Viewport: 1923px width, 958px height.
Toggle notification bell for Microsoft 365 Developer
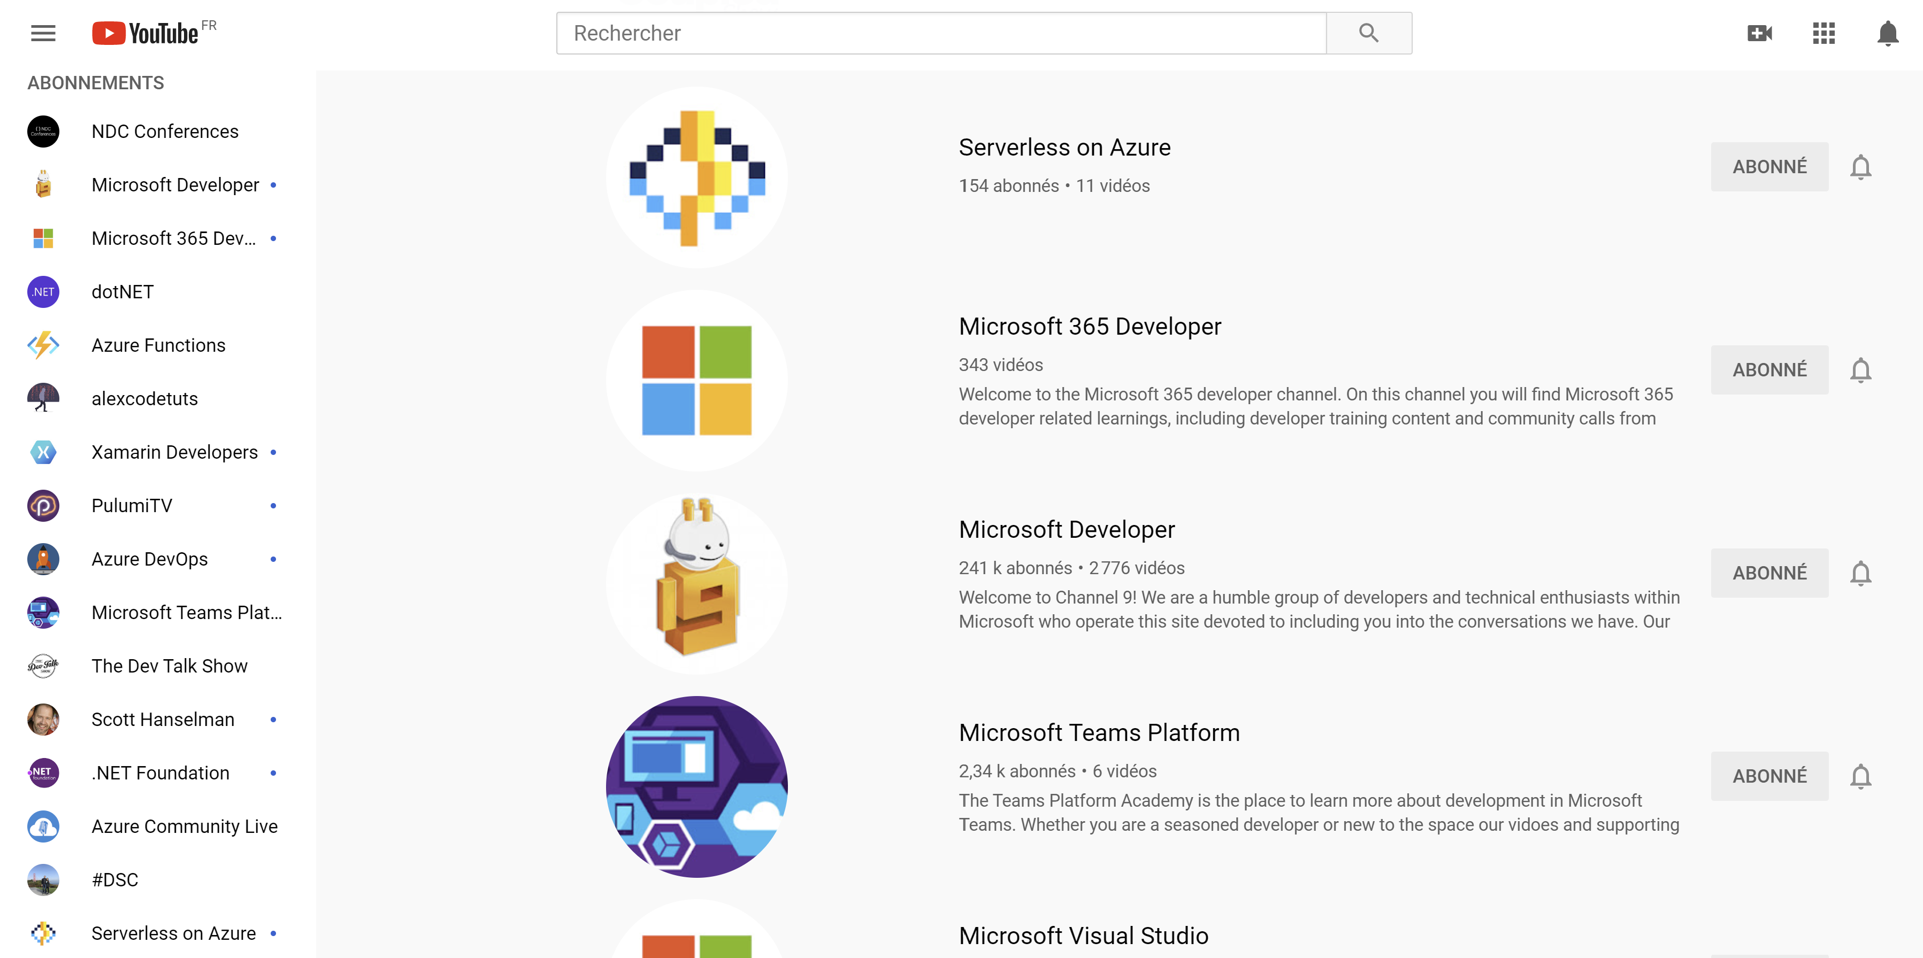click(x=1860, y=370)
